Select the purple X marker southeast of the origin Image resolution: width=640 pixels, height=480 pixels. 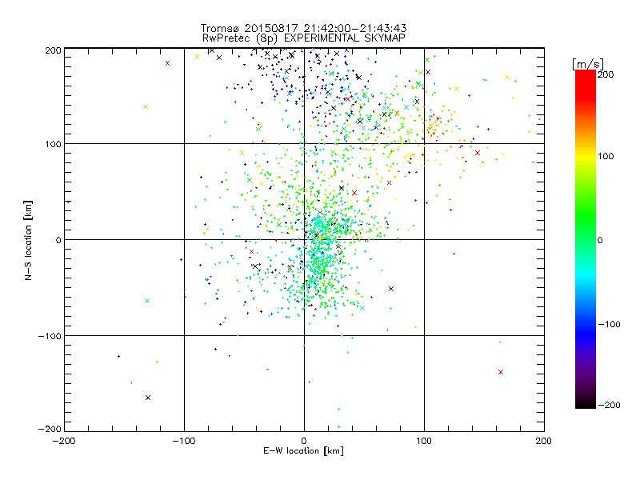[391, 289]
